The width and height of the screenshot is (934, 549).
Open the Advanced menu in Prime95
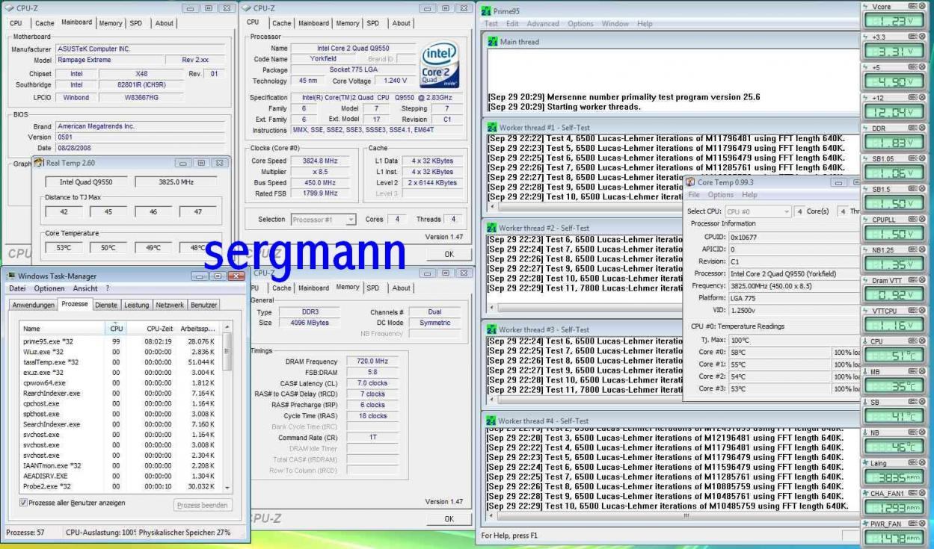(542, 24)
